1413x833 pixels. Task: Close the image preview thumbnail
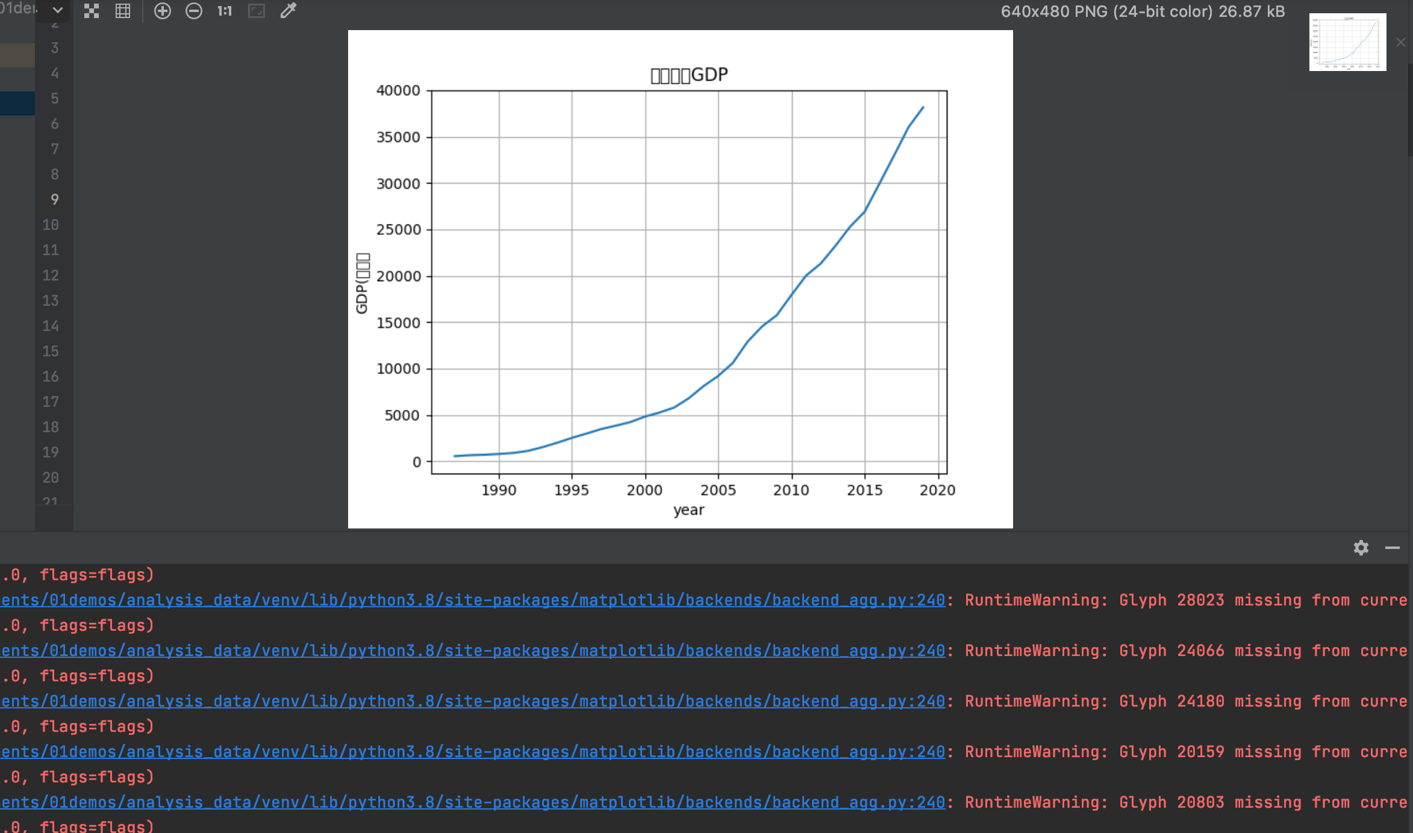point(1401,42)
